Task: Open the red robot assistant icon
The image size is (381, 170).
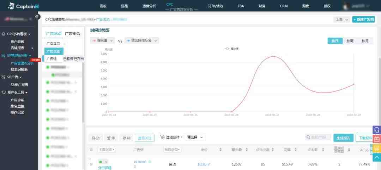Action: coord(377,139)
